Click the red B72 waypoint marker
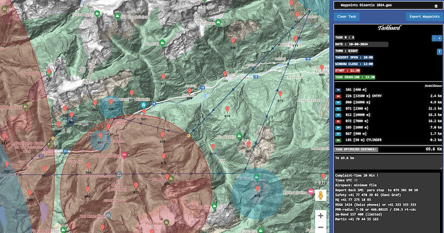This screenshot has width=444, height=233. [x=136, y=185]
